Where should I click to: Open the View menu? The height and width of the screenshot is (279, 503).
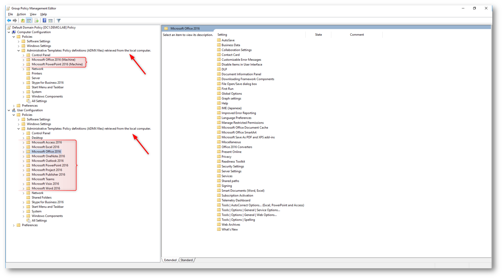(x=33, y=14)
